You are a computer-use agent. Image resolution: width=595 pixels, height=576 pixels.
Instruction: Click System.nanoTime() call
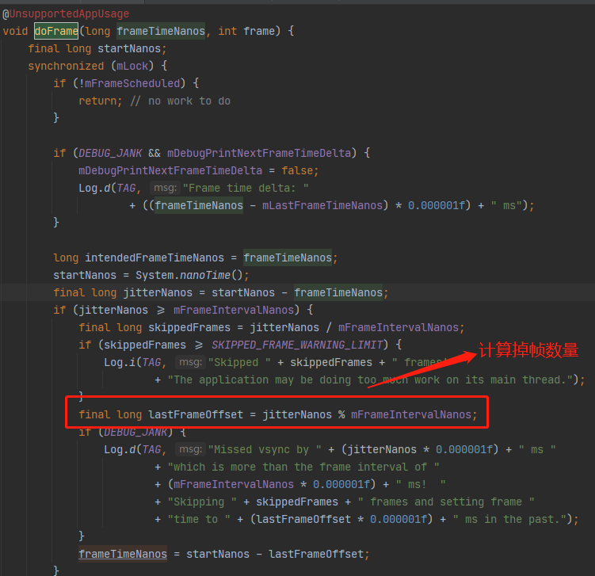click(189, 276)
